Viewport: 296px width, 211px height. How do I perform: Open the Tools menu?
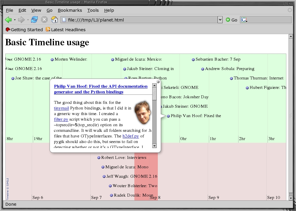(93, 10)
